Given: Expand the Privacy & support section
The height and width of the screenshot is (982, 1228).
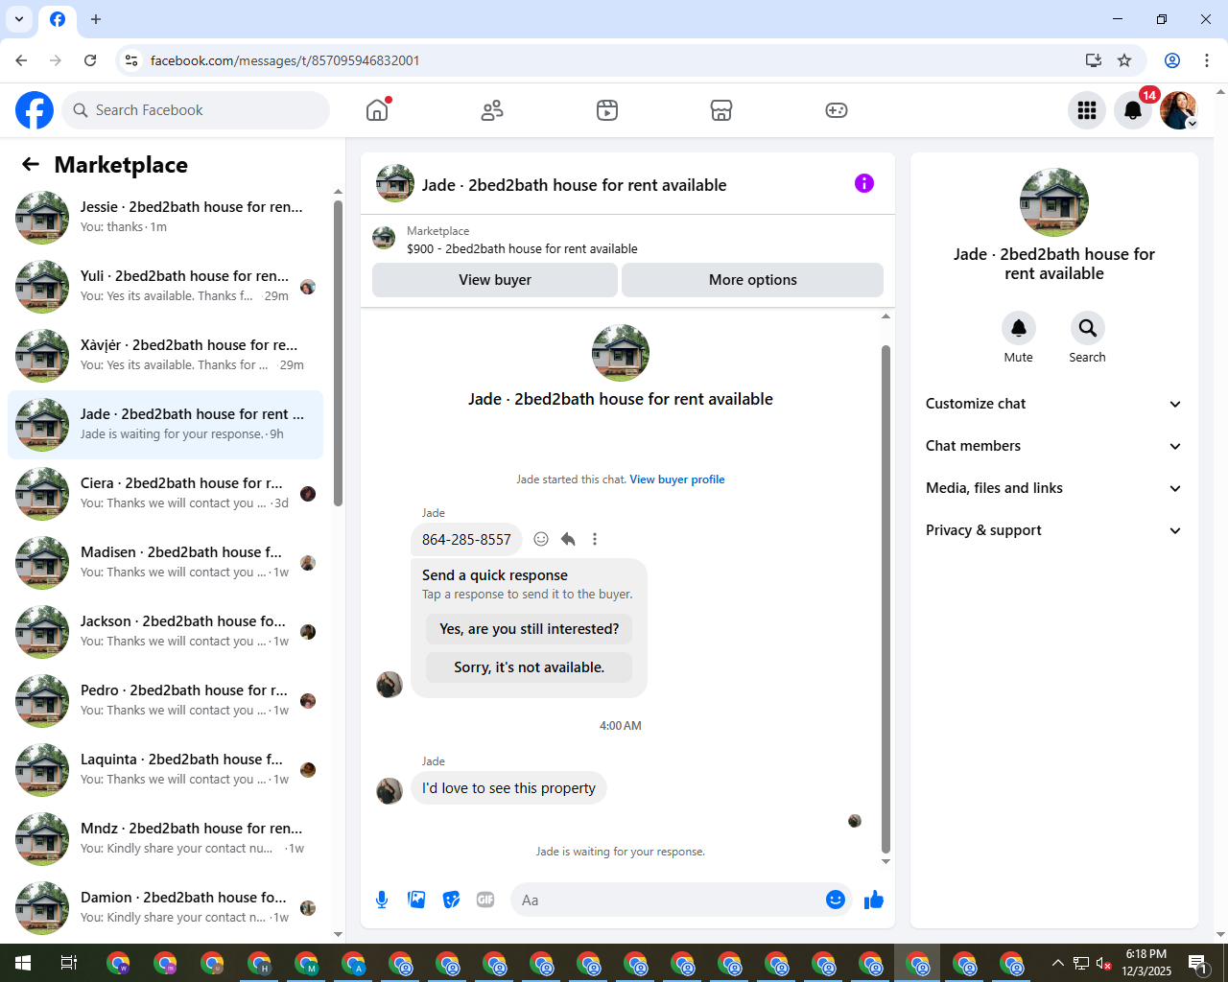Looking at the screenshot, I should [1054, 530].
